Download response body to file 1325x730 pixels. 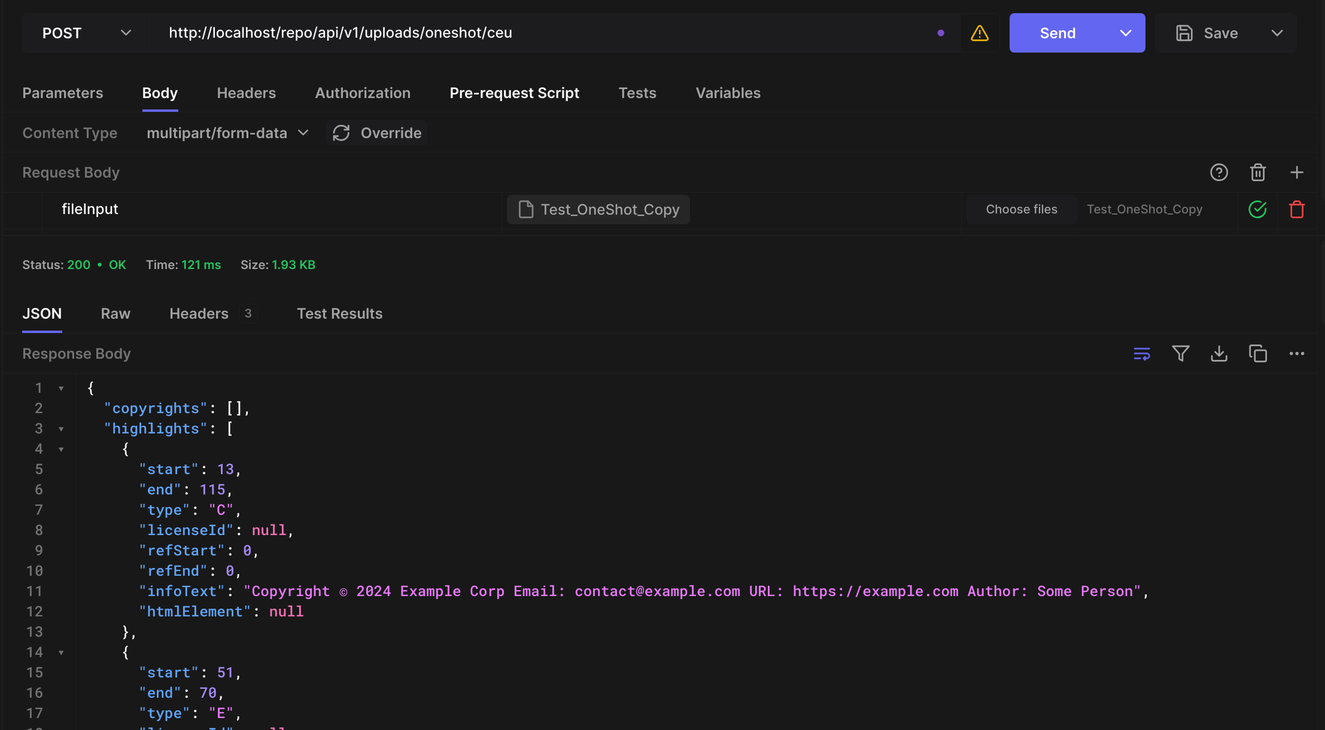click(x=1219, y=353)
